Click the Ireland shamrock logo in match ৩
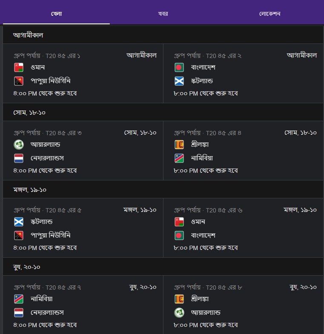This screenshot has height=334, width=324. coord(19,145)
